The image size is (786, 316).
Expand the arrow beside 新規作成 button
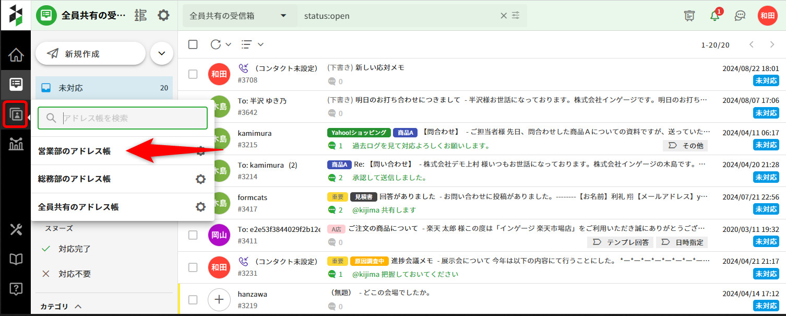[161, 53]
